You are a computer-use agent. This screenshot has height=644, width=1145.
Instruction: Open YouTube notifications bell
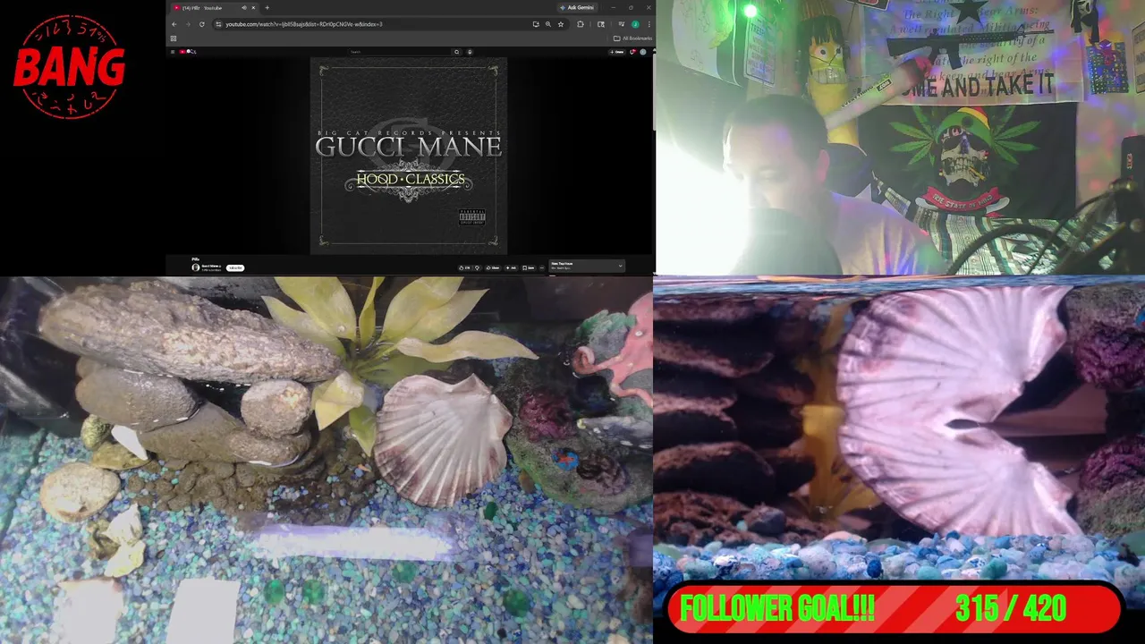632,52
